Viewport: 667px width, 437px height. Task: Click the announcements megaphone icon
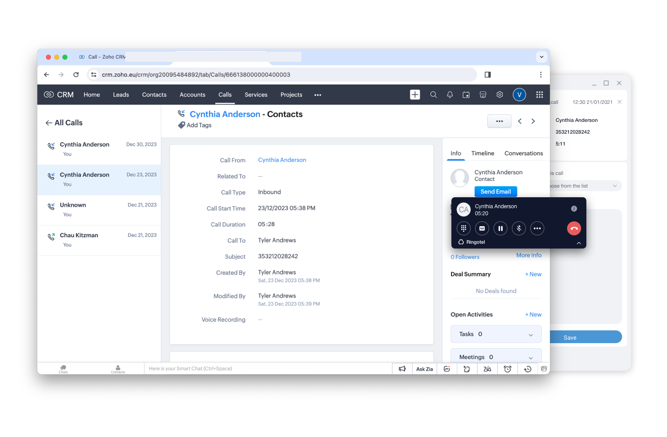pos(402,369)
